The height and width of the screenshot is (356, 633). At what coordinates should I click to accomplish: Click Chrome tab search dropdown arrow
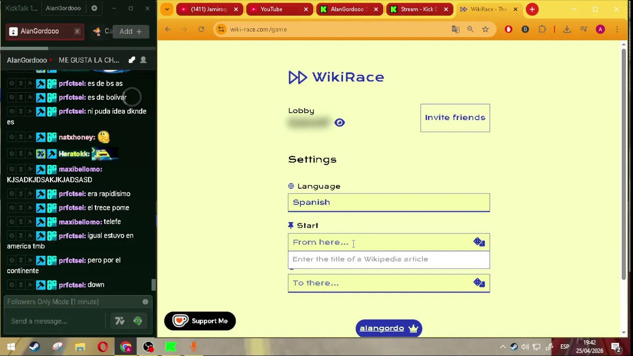pyautogui.click(x=167, y=9)
